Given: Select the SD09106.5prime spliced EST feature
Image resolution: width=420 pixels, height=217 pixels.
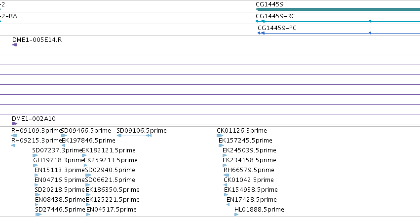Looking at the screenshot, I should (134, 136).
